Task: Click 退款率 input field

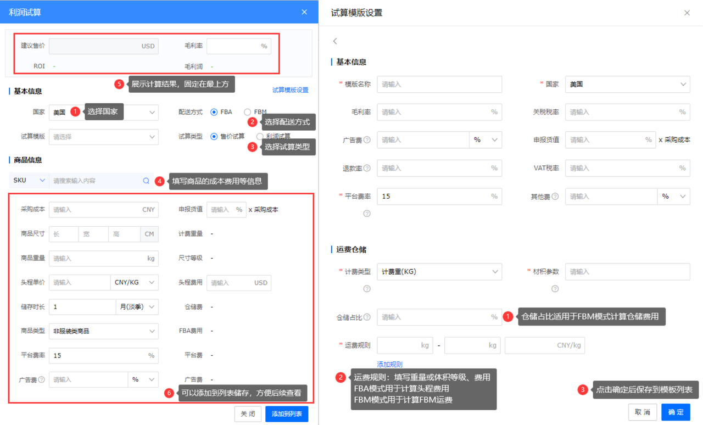Action: click(x=439, y=168)
